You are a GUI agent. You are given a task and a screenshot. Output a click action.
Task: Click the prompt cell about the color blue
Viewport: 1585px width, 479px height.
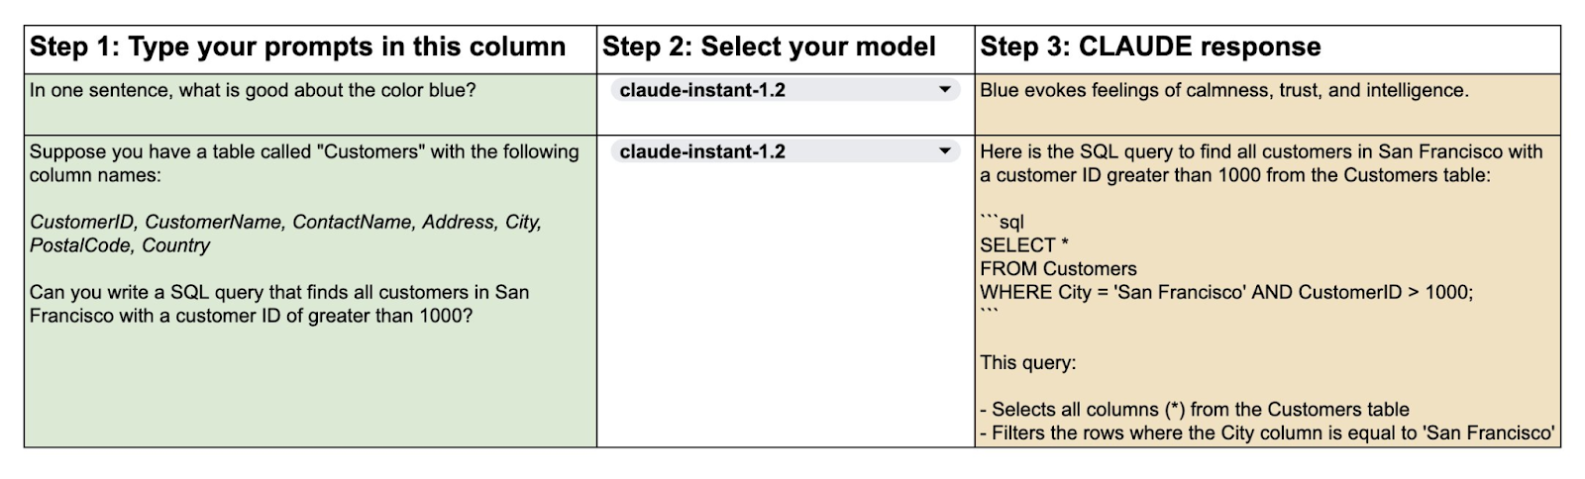[x=310, y=104]
